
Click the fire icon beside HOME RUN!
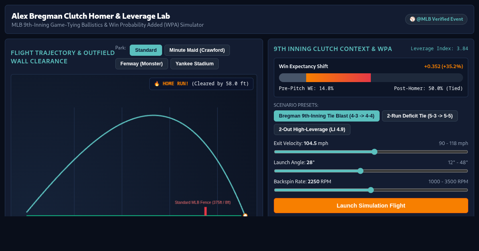tap(157, 84)
